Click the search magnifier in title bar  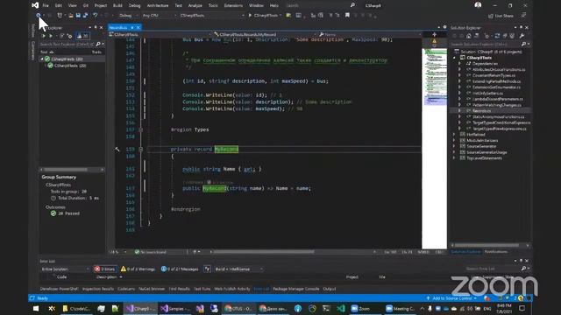pyautogui.click(x=352, y=5)
